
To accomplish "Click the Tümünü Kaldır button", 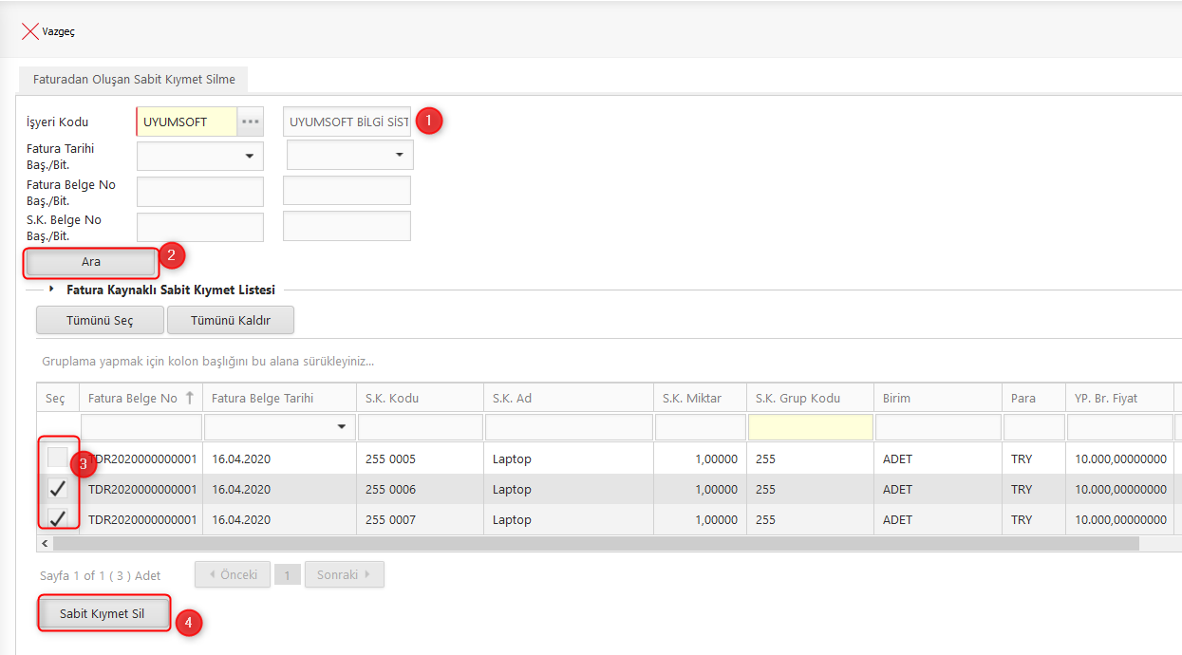I will 231,321.
